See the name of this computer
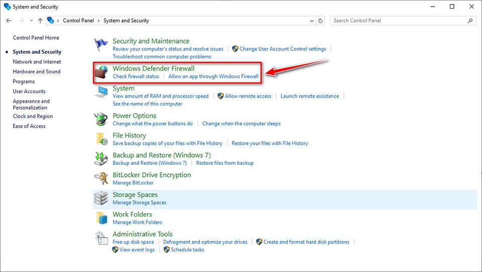 (x=147, y=104)
